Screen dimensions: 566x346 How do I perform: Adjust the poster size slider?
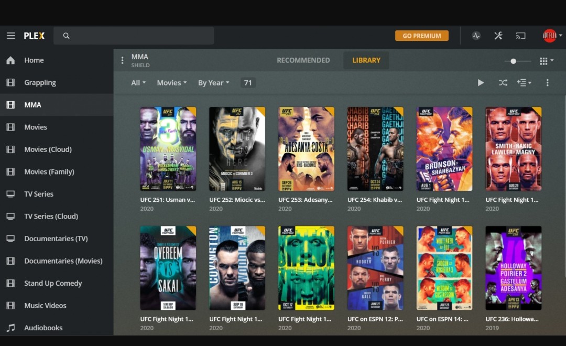pyautogui.click(x=517, y=61)
